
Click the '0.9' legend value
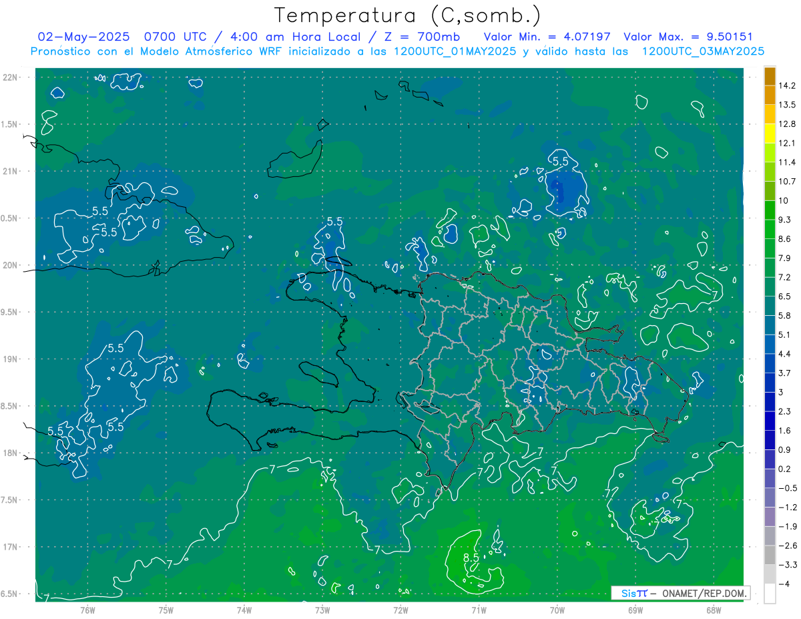(786, 449)
